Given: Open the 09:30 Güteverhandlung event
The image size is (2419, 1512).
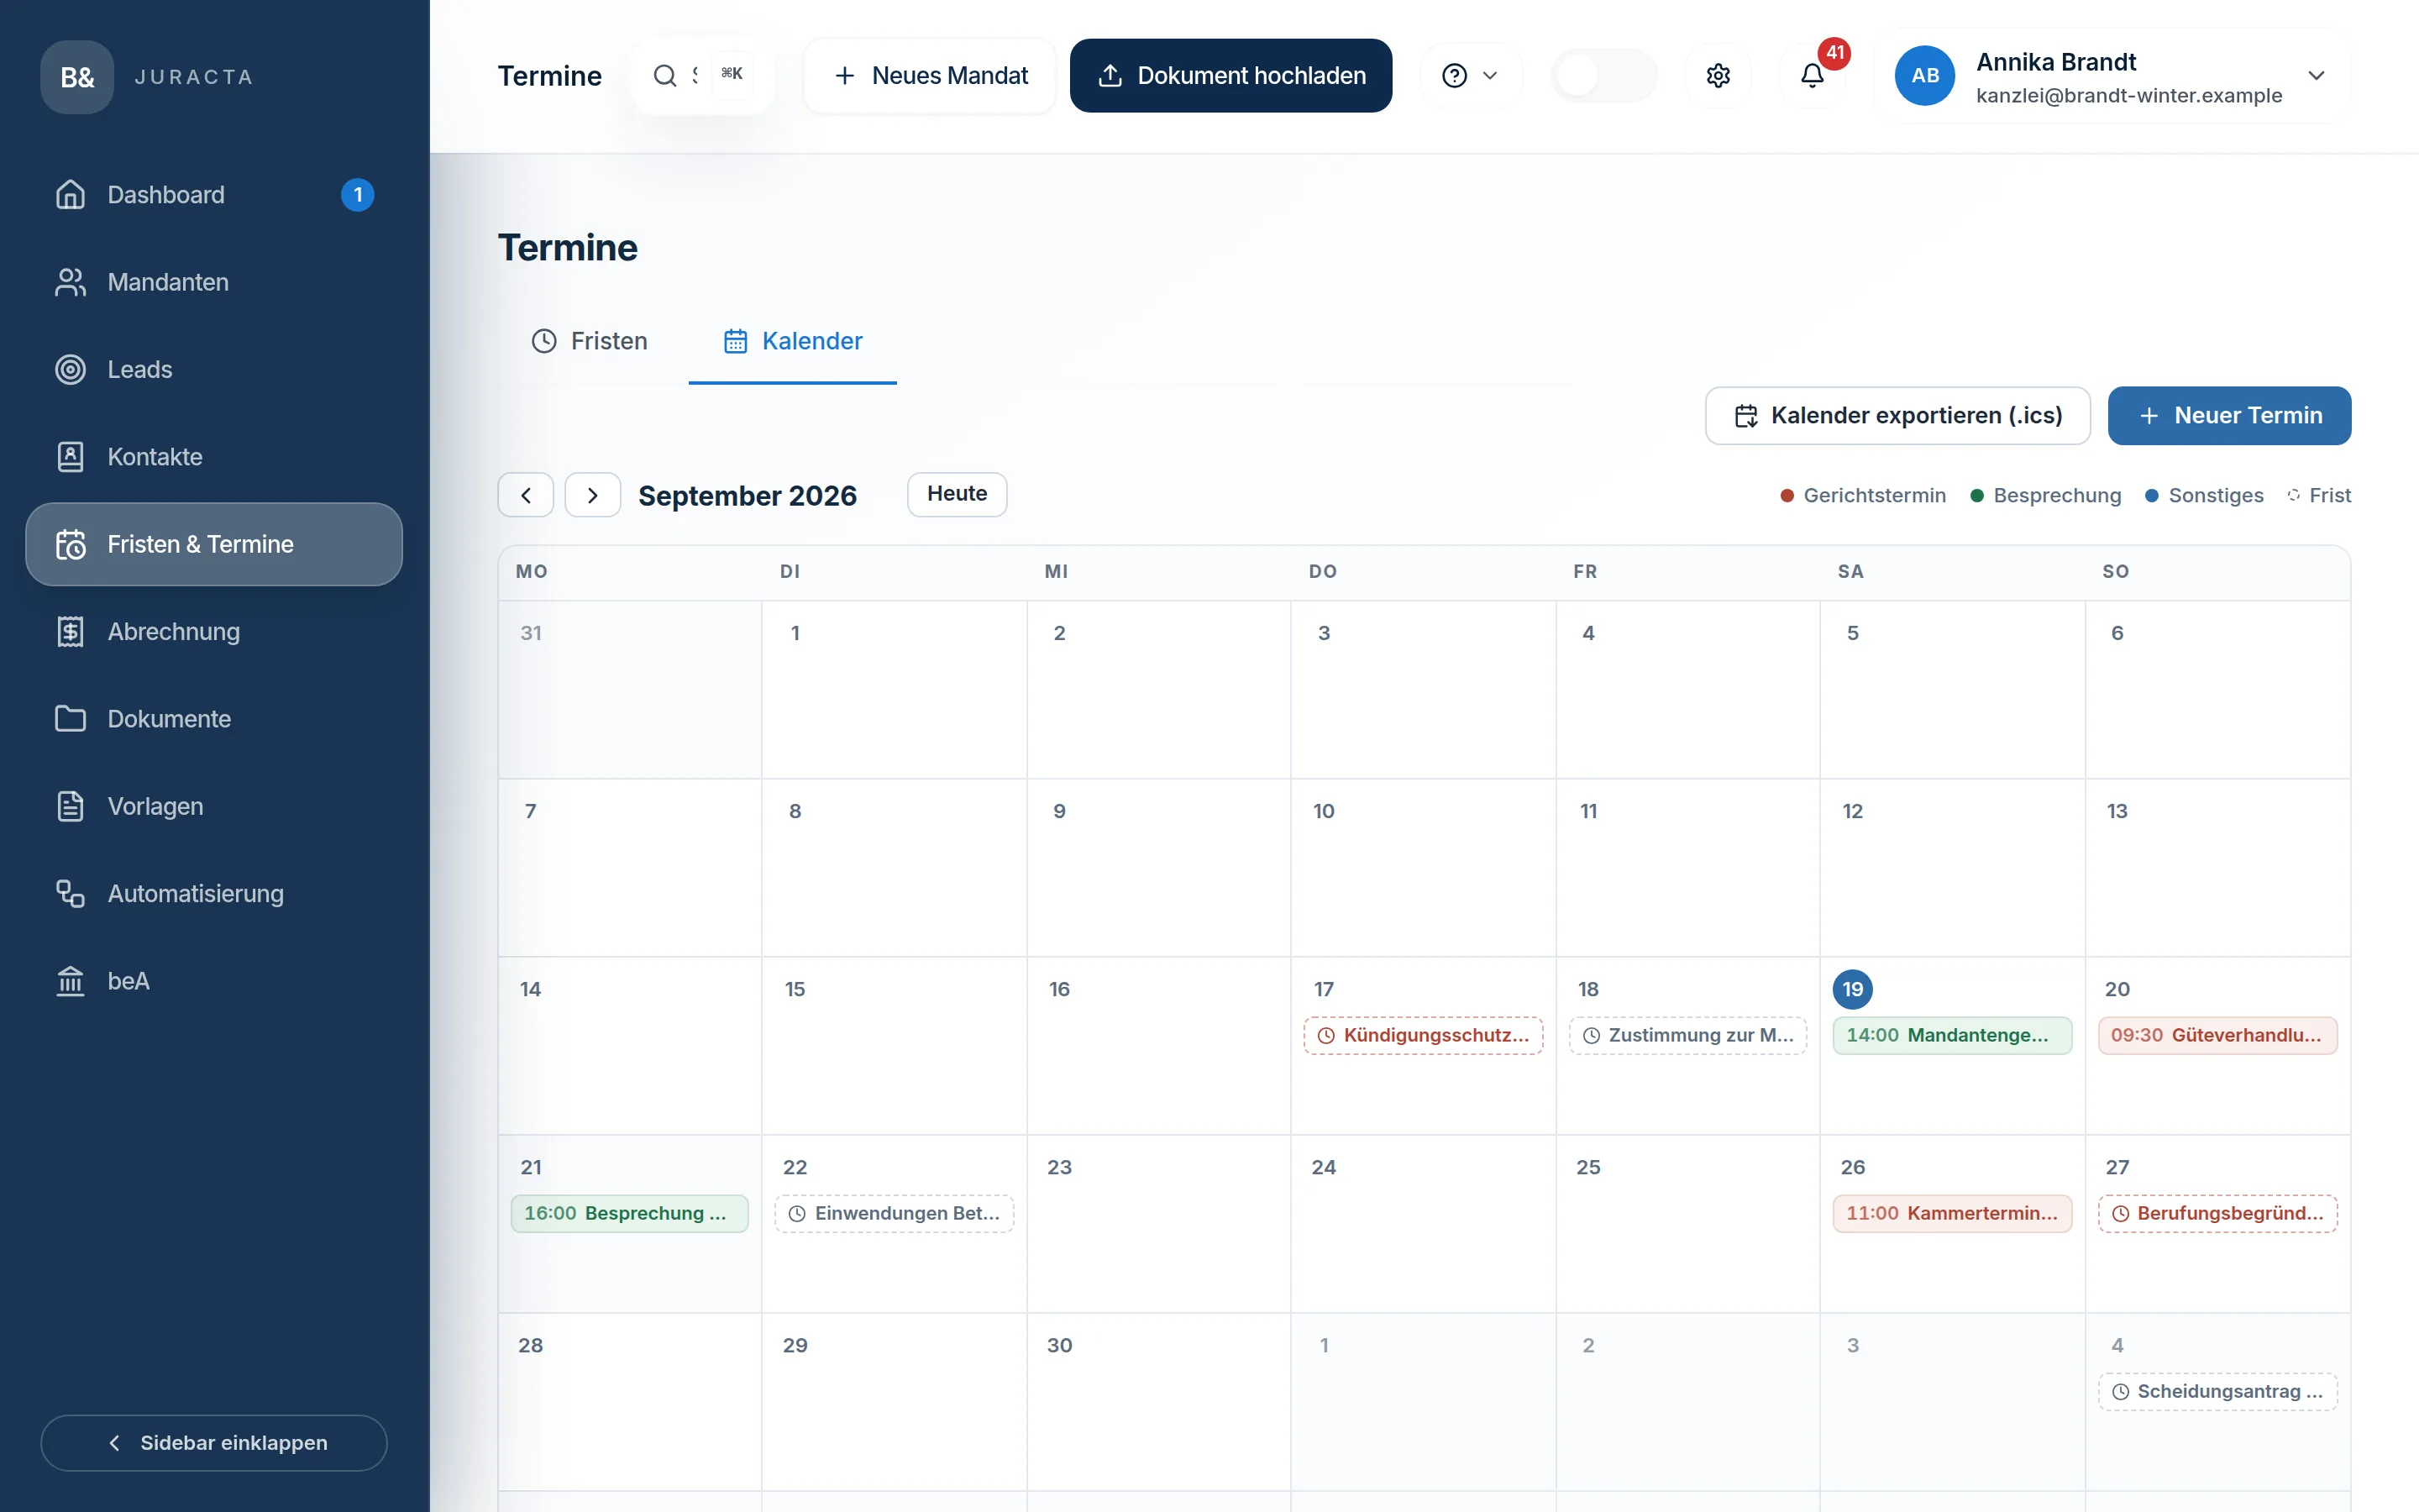Looking at the screenshot, I should click(x=2216, y=1035).
